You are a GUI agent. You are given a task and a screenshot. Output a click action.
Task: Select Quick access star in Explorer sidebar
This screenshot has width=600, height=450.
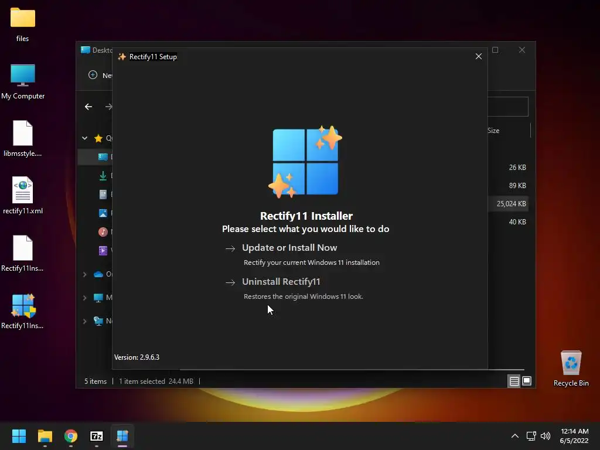98,138
